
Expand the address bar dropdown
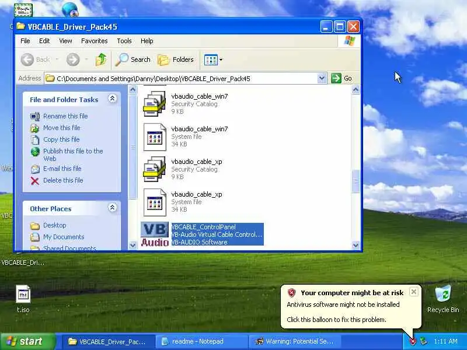(x=322, y=79)
